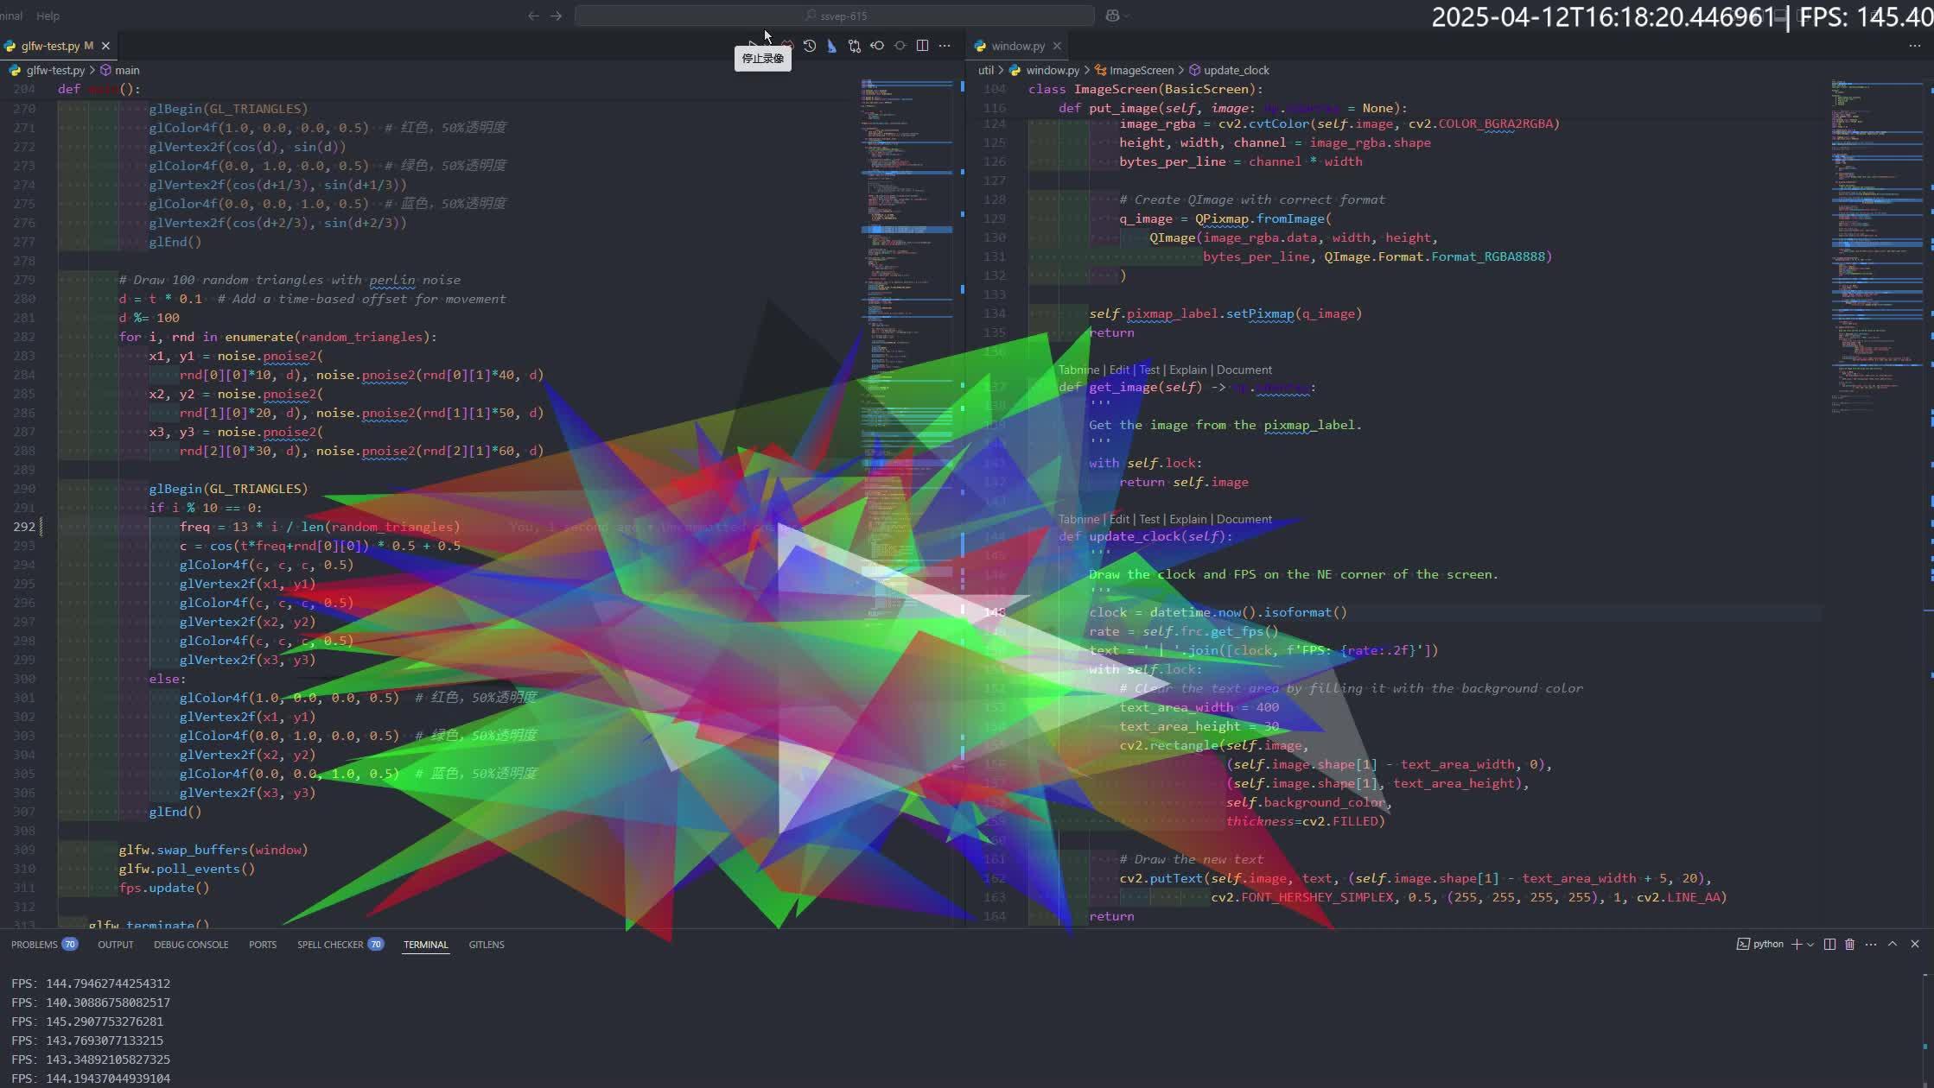1934x1088 pixels.
Task: Open the update_clock breadcrumb dropdown
Action: click(1235, 70)
